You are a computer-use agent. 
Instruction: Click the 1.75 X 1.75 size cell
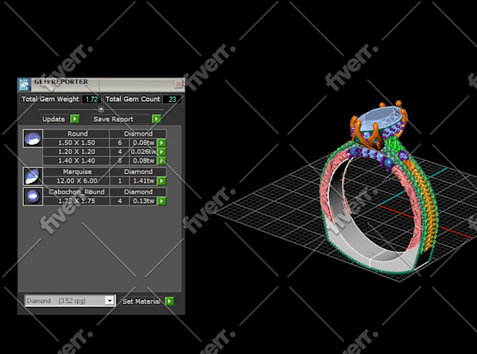[x=76, y=201]
